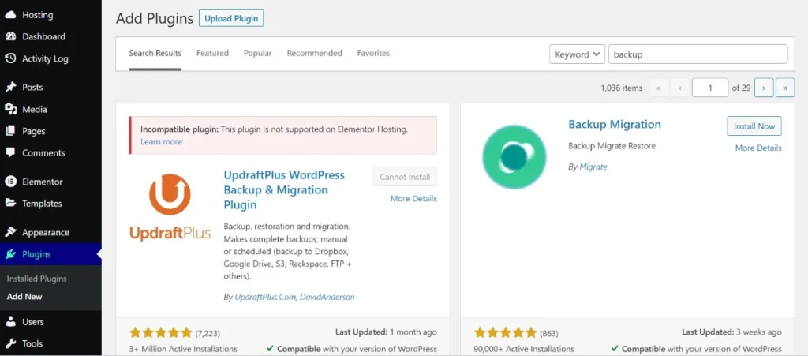Click the Upload Plugin button

(x=231, y=18)
